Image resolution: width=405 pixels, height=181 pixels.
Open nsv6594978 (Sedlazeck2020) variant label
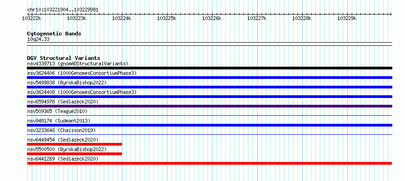tap(63, 102)
